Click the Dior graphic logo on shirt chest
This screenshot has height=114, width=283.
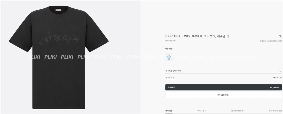click(x=59, y=38)
